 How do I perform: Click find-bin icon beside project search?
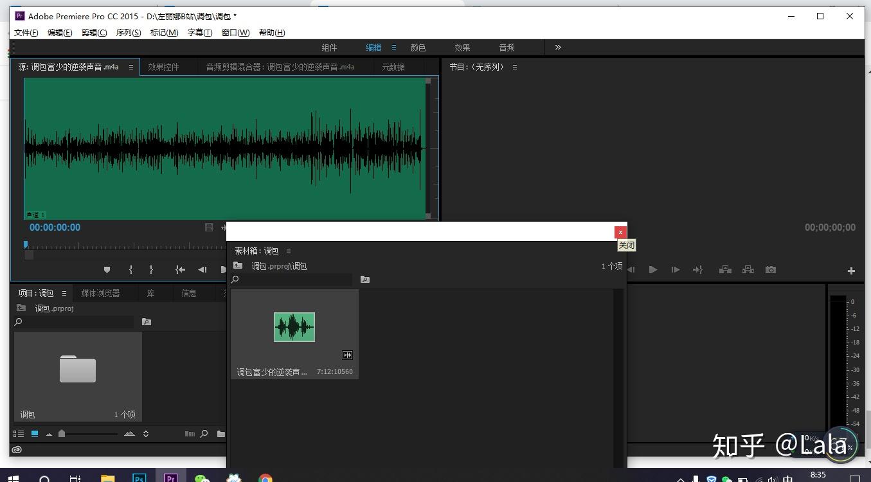[x=147, y=322]
